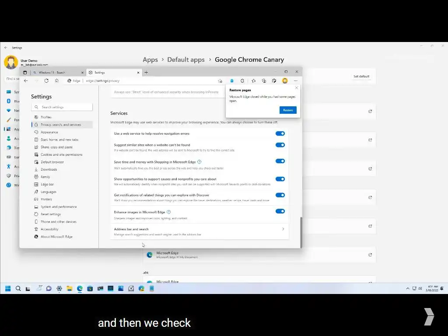Select the Settings tab in Edge

[x=114, y=73]
